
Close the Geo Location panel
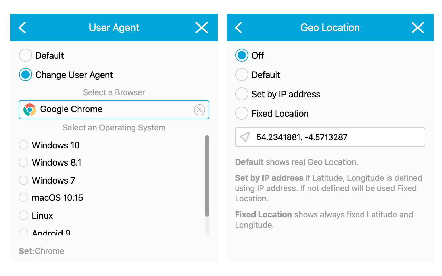[x=418, y=28]
